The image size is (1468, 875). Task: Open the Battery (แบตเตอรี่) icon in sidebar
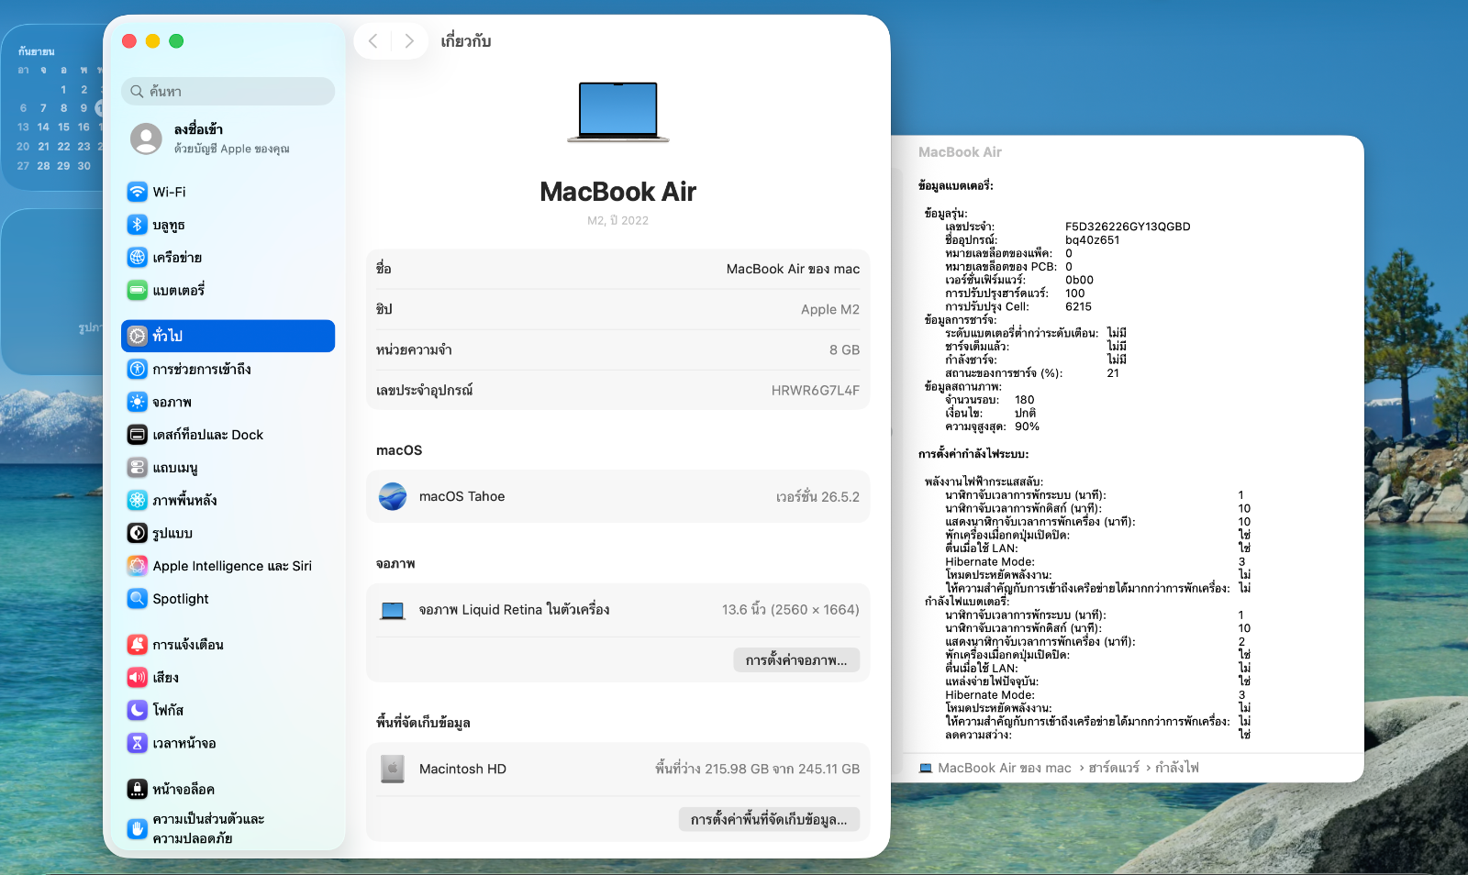137,291
